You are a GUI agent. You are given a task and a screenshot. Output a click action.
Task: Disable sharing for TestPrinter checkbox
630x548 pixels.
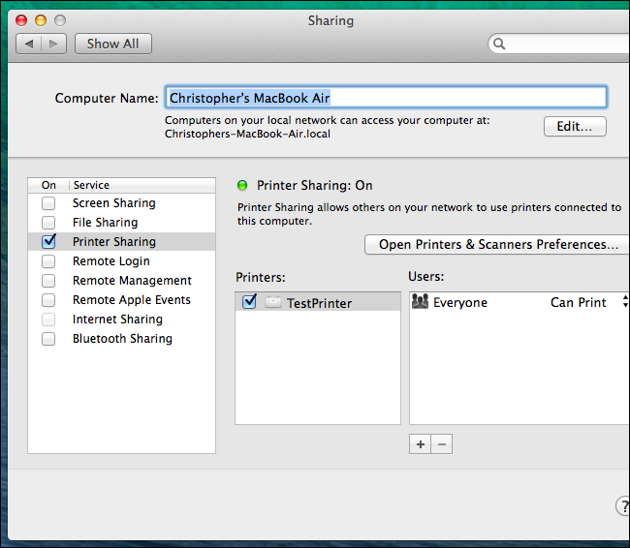point(249,302)
